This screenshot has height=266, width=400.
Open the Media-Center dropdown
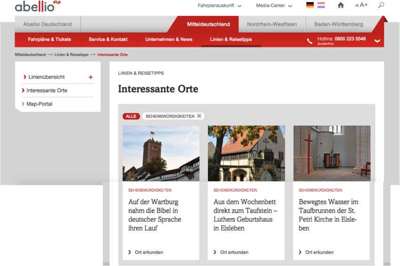coord(274,6)
